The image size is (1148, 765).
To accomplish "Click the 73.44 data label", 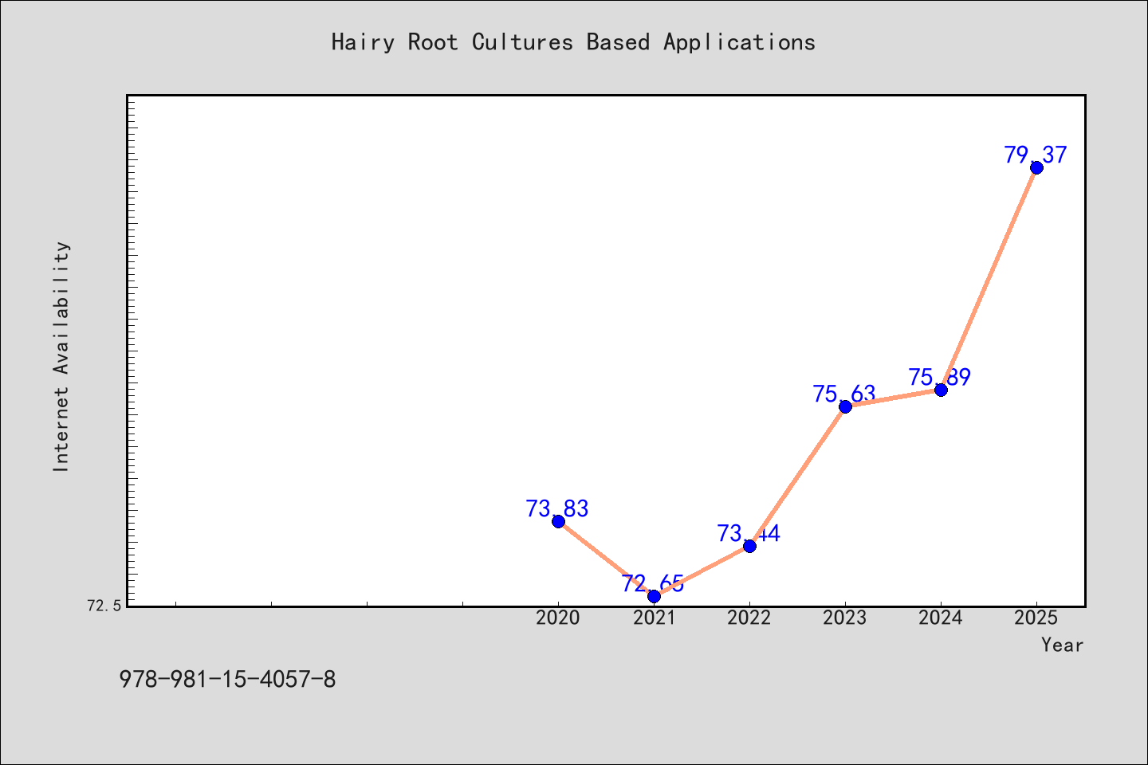I will coord(749,533).
